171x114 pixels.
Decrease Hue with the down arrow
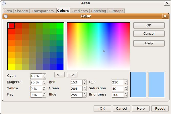click(x=126, y=83)
